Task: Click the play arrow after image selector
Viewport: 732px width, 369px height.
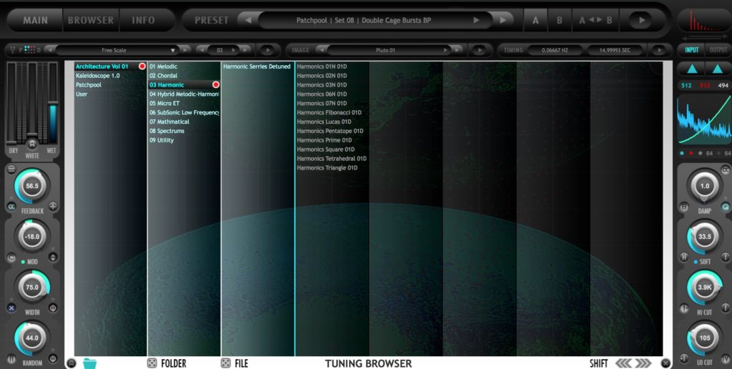Action: pyautogui.click(x=478, y=50)
